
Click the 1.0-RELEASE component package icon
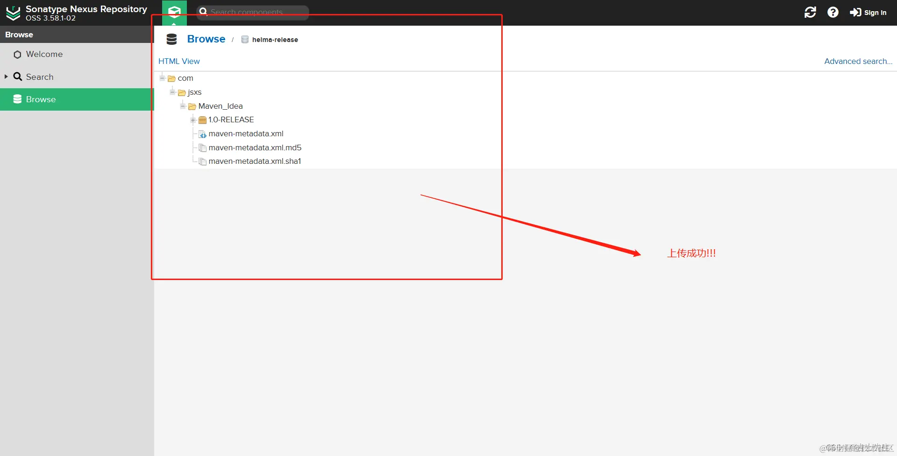pos(202,120)
